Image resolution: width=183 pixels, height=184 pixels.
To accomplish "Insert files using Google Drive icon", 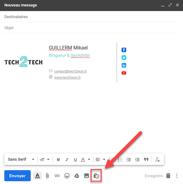I will pos(77,176).
